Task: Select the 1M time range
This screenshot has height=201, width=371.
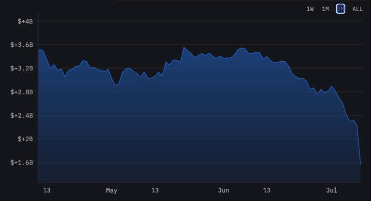Action: tap(325, 9)
